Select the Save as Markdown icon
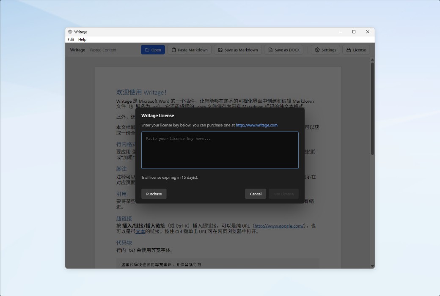This screenshot has width=440, height=296. click(220, 49)
